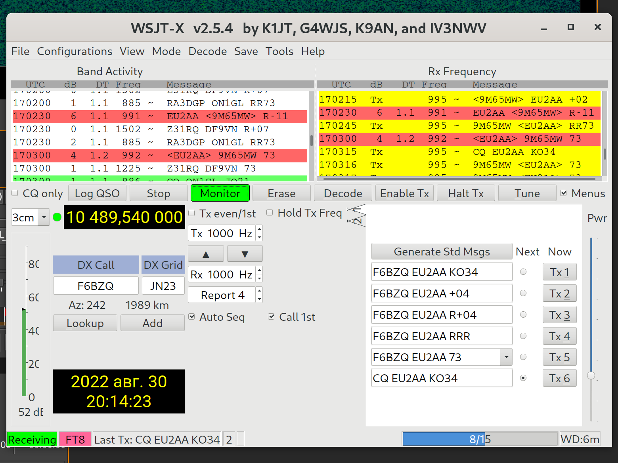
Task: Open the Configurations menu
Action: pos(75,51)
